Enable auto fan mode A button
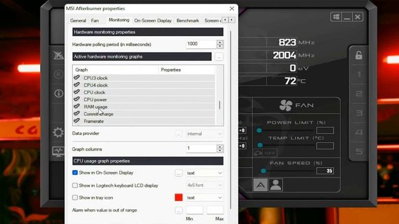Screen dimensions: 399x224 coord(260,185)
